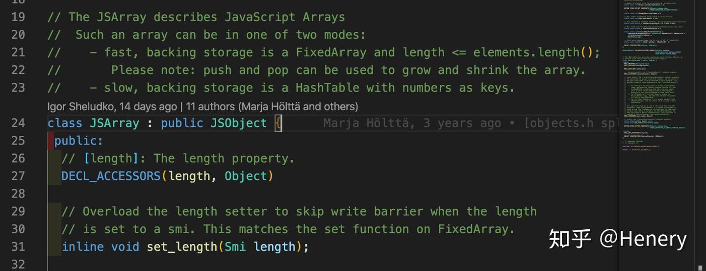Click the red change marker beside line 25
This screenshot has height=271, width=706.
(x=50, y=141)
